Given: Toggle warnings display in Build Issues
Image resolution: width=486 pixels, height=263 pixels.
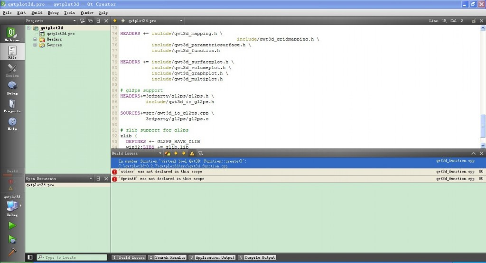Looking at the screenshot, I should (192, 154).
